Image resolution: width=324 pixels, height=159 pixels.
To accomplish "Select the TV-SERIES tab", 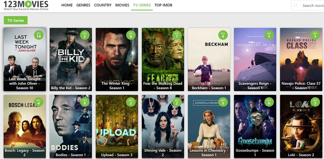I will pyautogui.click(x=142, y=5).
